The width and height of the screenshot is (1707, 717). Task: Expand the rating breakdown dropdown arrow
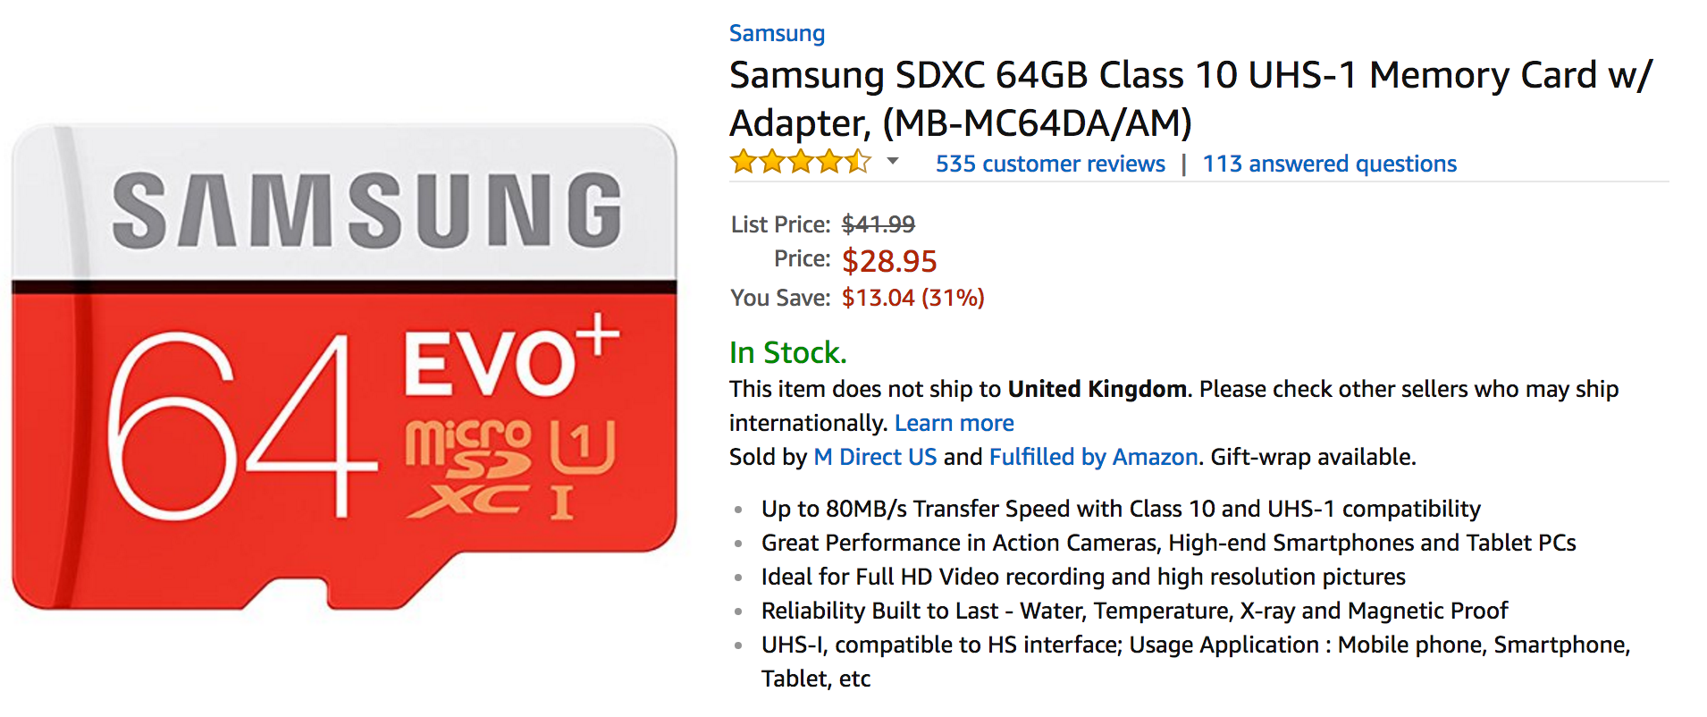892,162
